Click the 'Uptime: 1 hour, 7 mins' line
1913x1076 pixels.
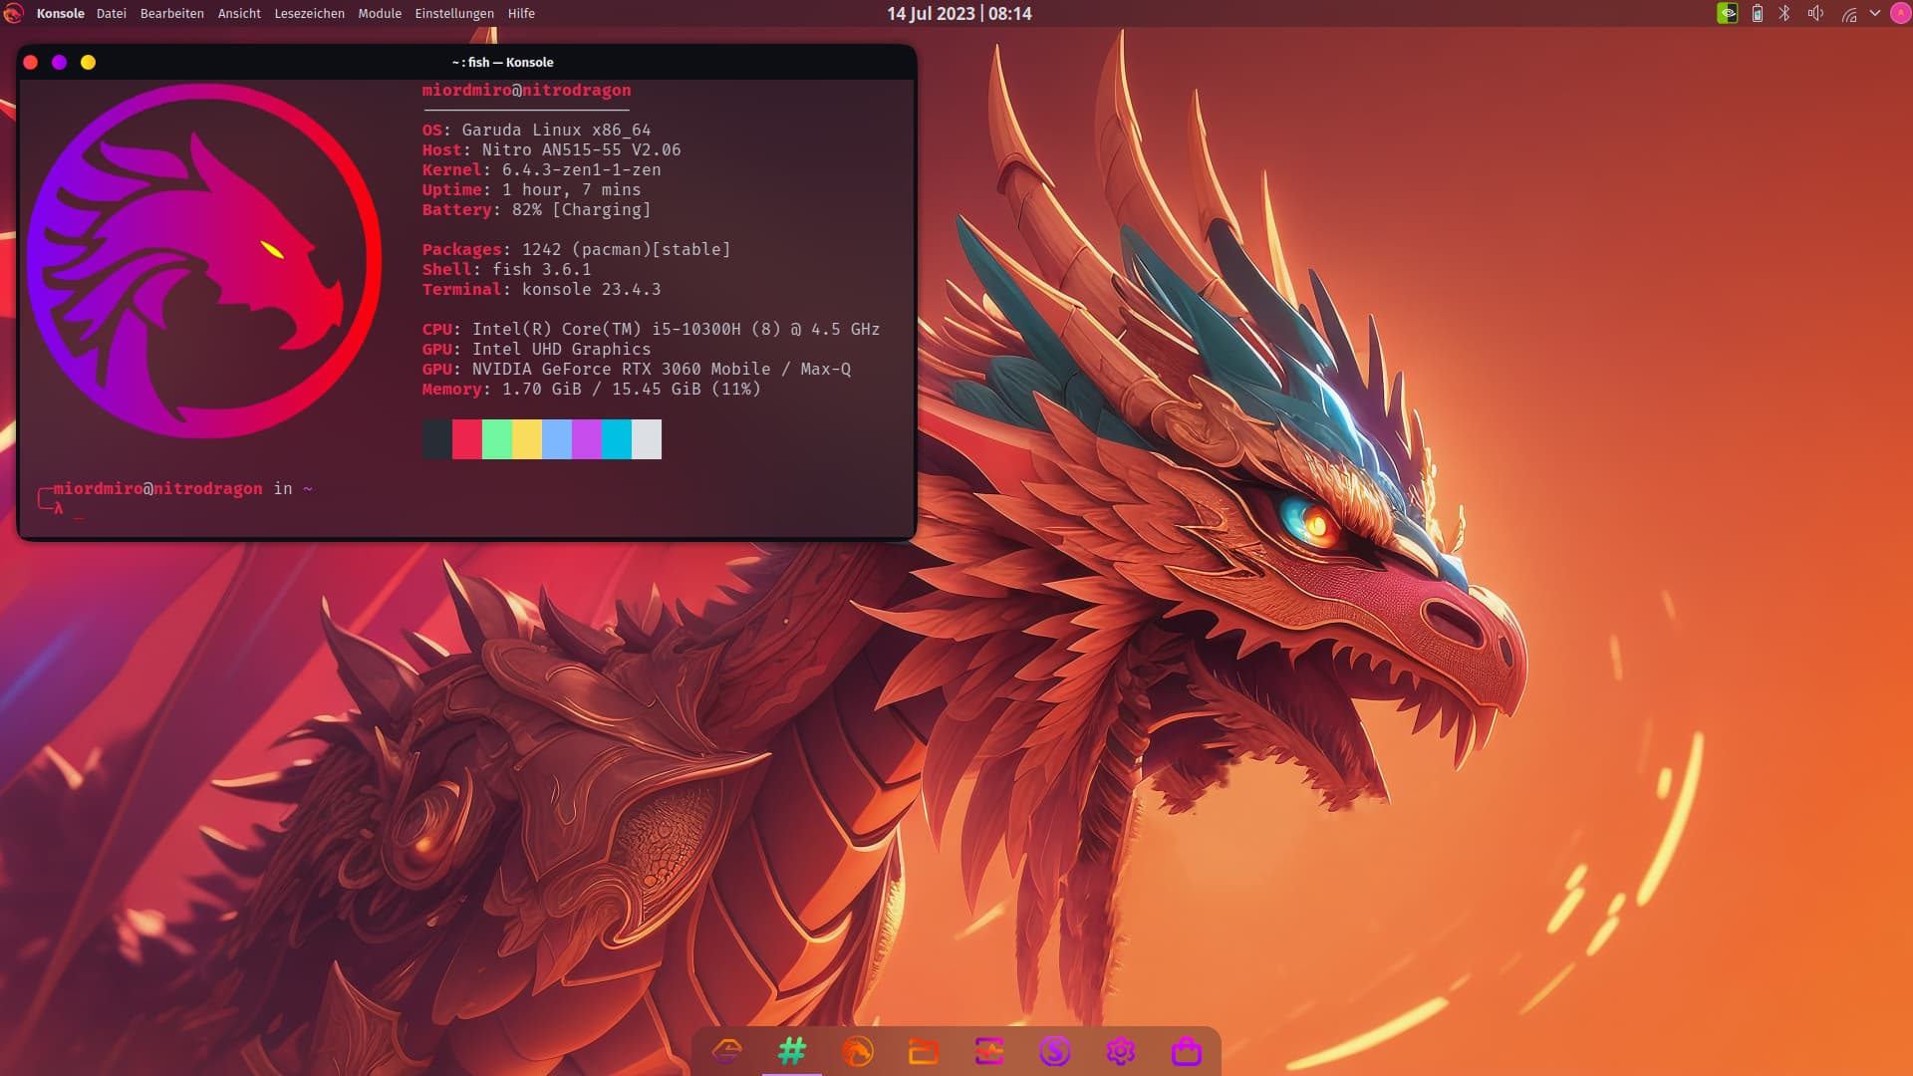[x=531, y=189]
